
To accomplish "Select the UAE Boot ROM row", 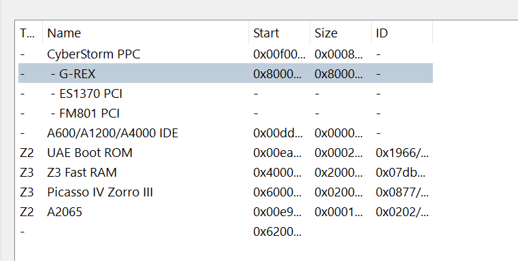I will pyautogui.click(x=225, y=153).
